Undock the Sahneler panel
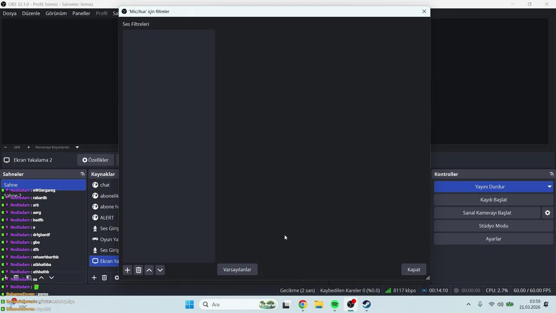 pos(83,174)
